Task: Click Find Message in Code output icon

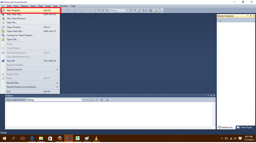Action: pyautogui.click(x=86, y=100)
